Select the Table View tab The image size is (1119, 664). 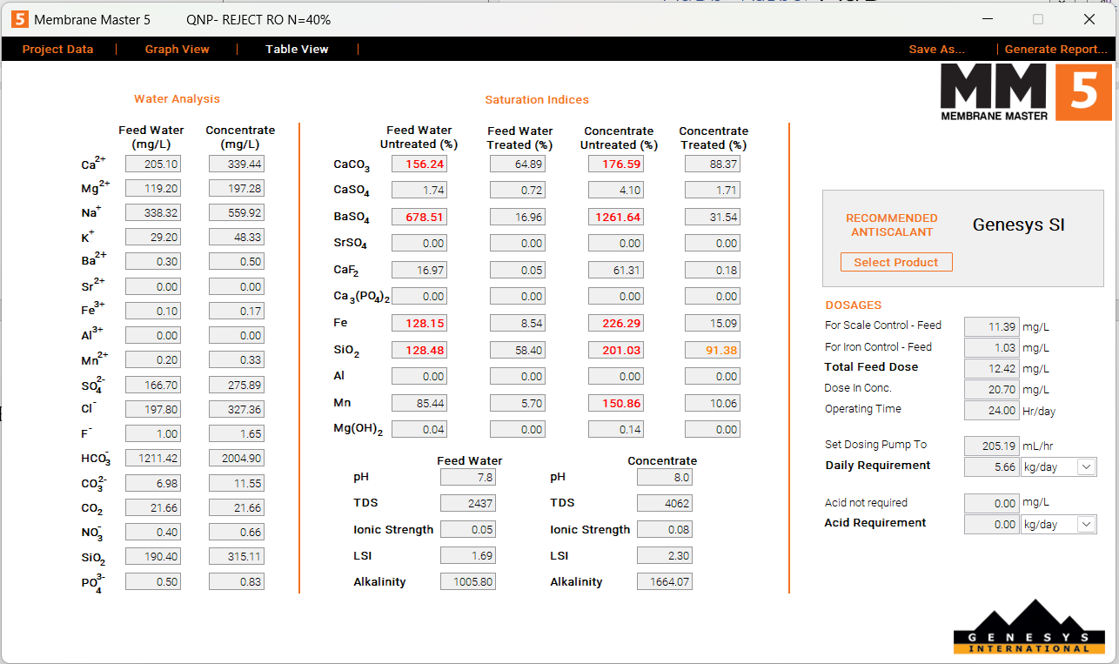point(298,49)
